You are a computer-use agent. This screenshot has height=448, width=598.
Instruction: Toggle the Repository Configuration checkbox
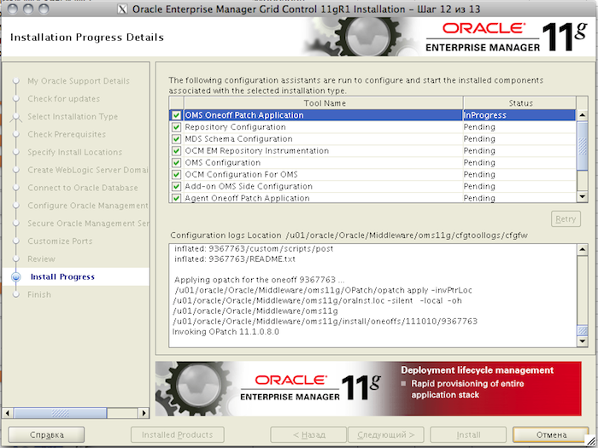pyautogui.click(x=176, y=127)
